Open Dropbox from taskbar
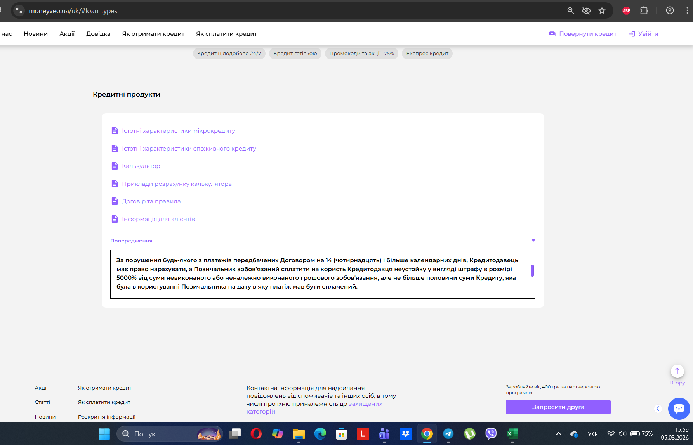 tap(405, 434)
